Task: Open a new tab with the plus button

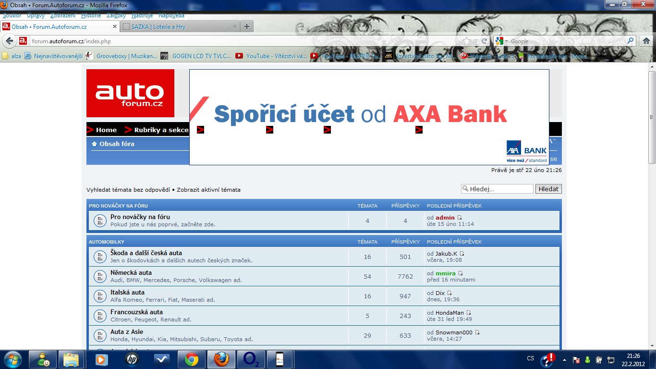Action: click(247, 27)
